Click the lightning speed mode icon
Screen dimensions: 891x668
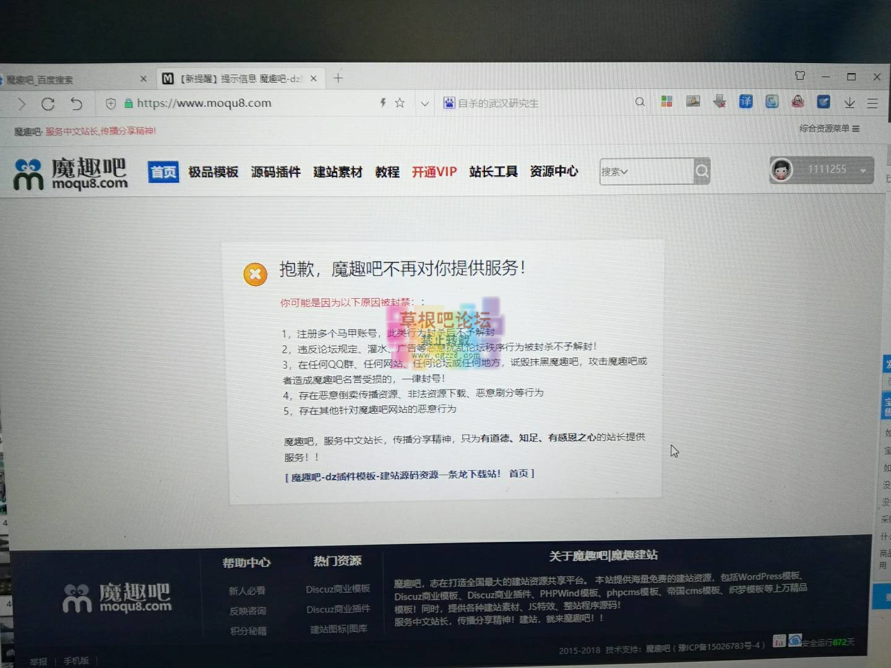383,103
